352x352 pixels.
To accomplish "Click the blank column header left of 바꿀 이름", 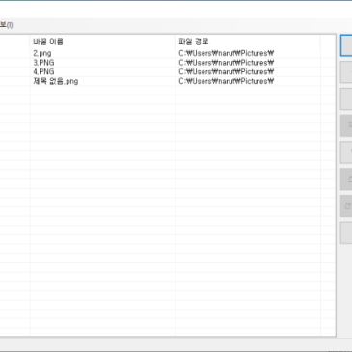I will coord(14,41).
